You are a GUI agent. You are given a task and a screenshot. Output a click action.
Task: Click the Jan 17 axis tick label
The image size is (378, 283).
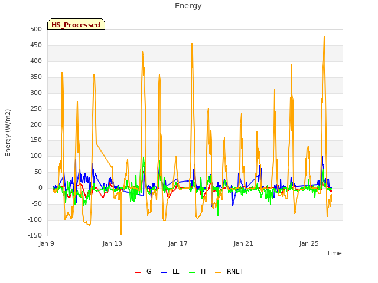(178, 243)
